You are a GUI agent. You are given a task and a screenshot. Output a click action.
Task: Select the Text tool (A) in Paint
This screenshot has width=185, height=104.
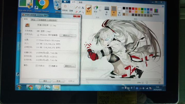(x=82, y=8)
